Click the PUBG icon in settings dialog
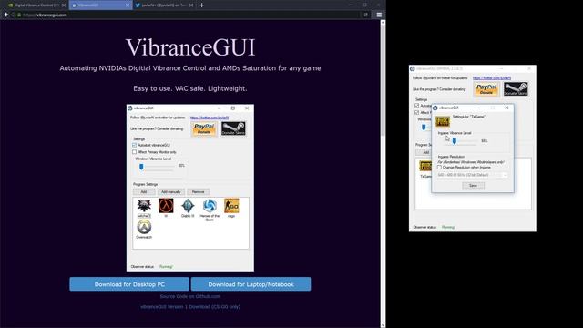 [x=443, y=121]
